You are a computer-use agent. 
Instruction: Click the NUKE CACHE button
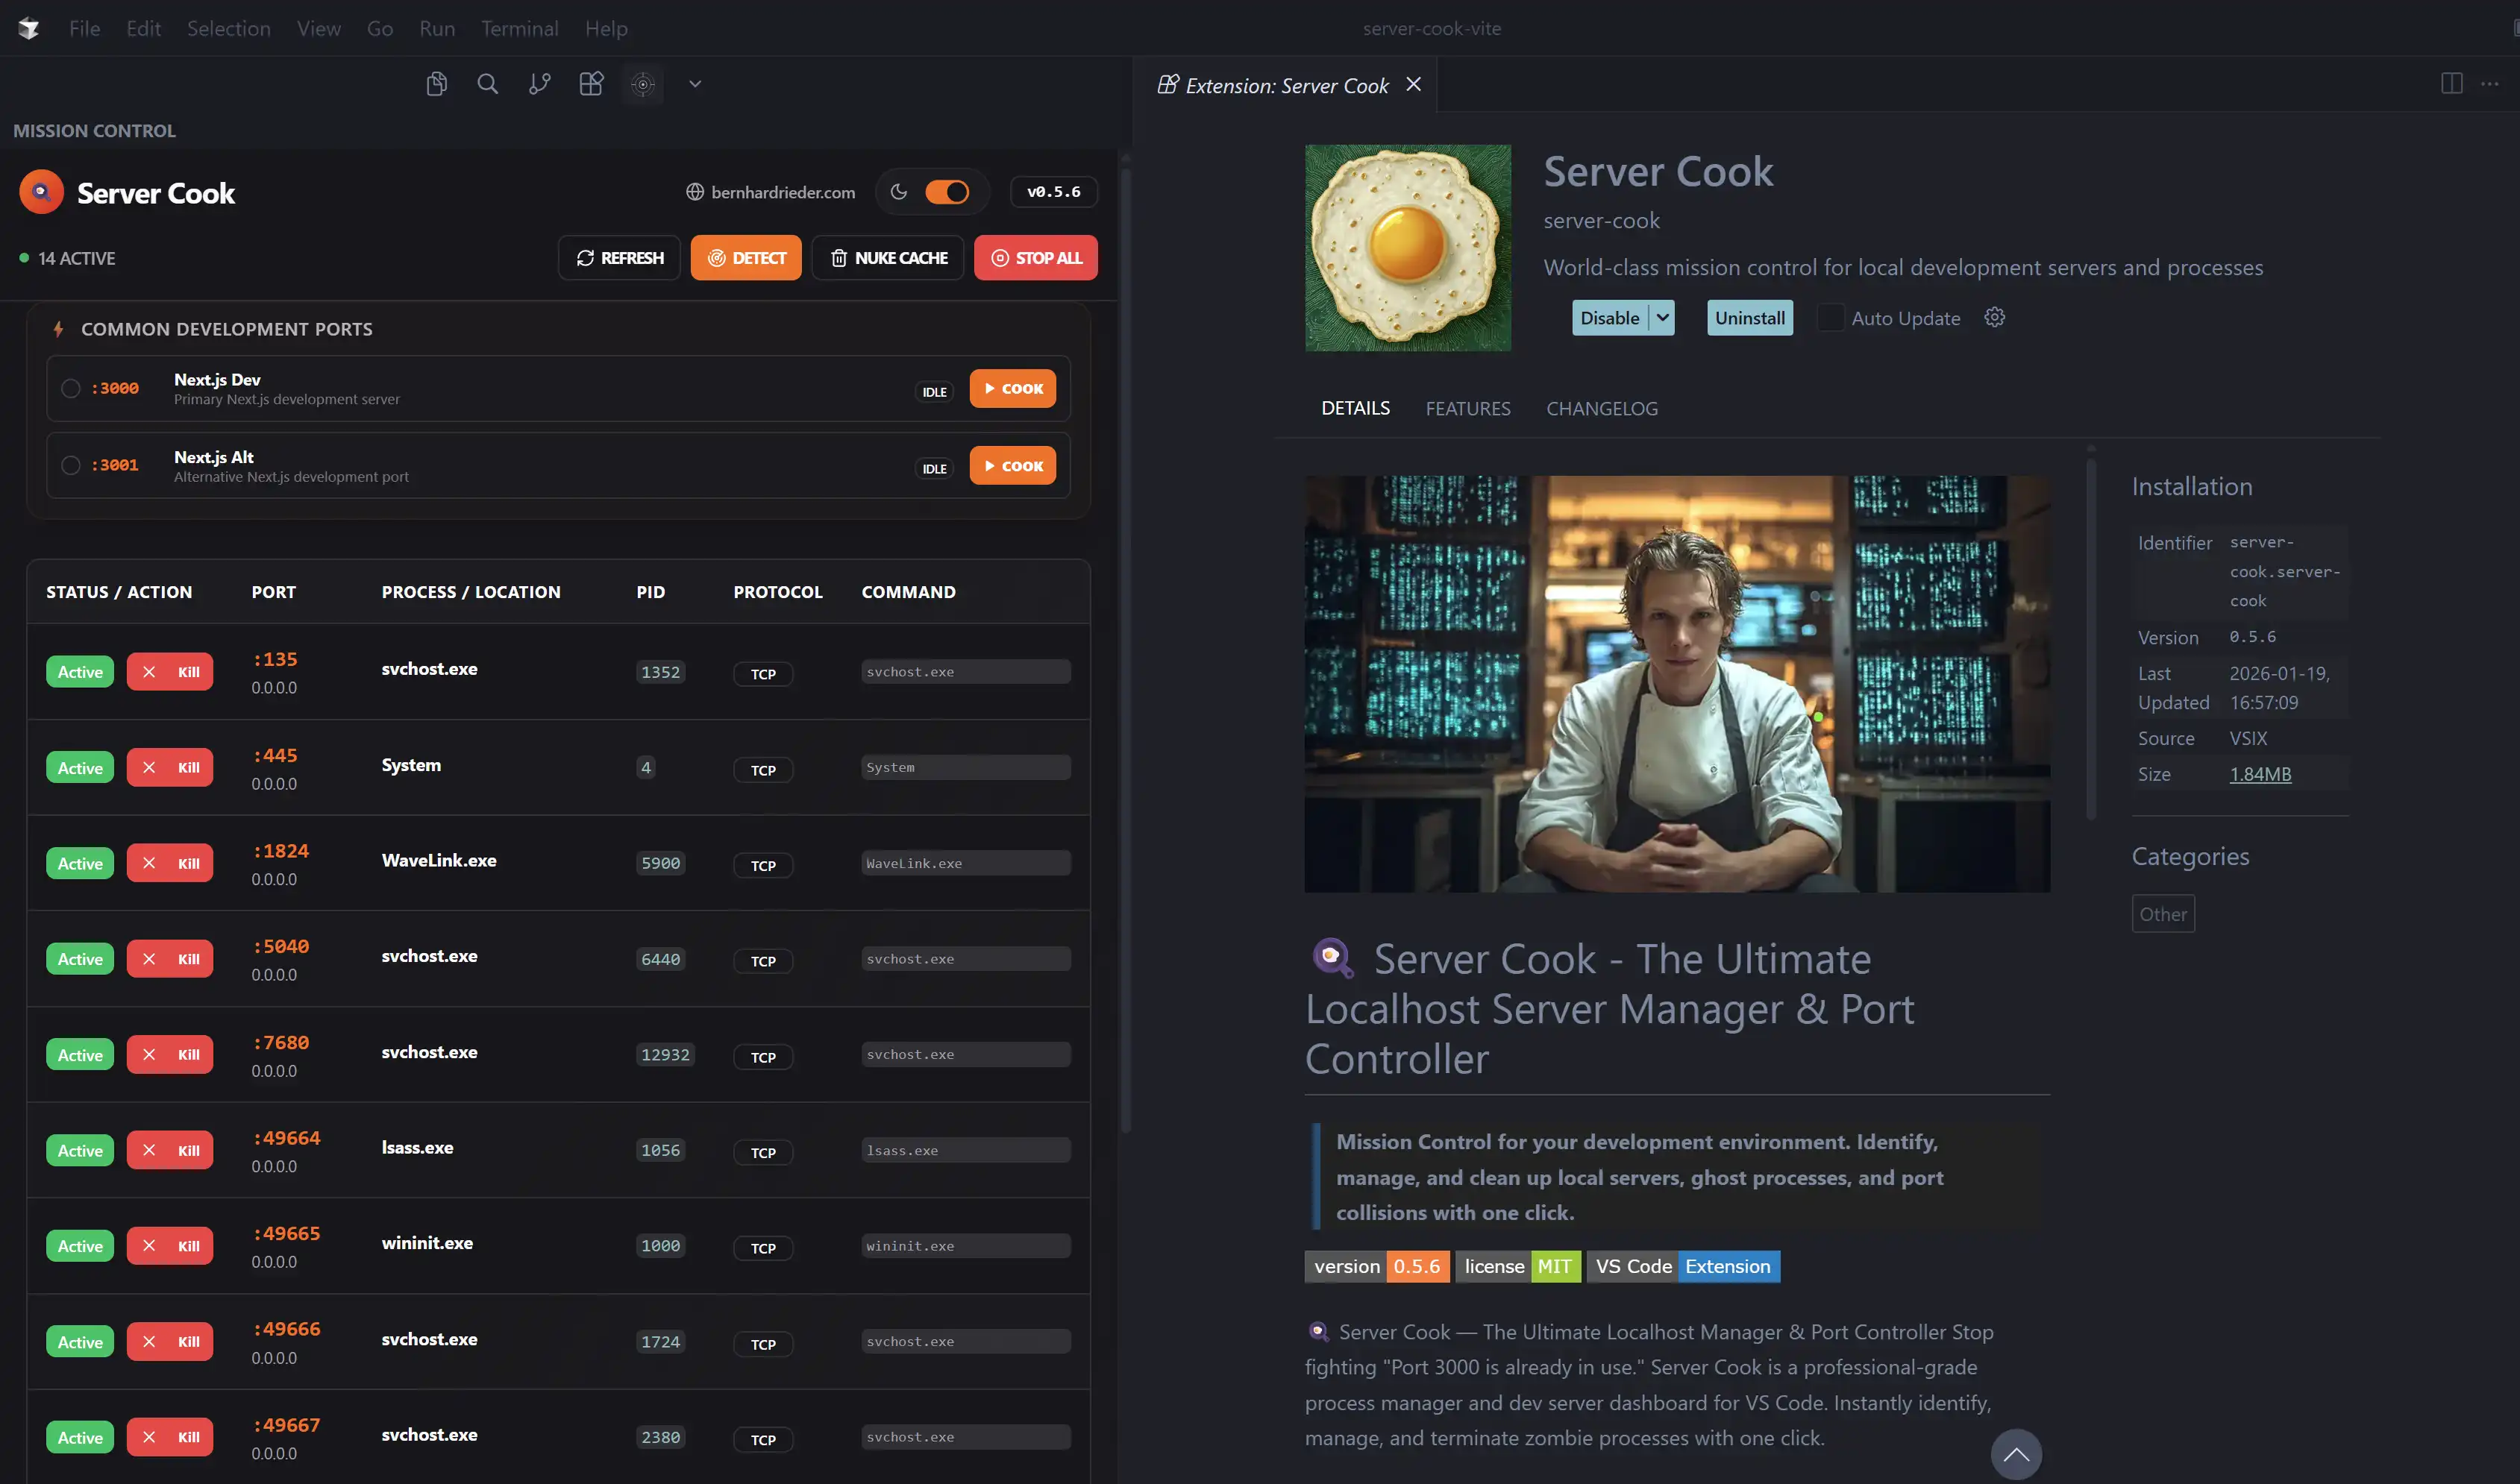pyautogui.click(x=888, y=258)
